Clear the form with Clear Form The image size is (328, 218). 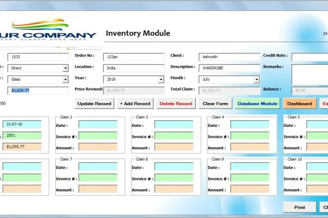215,104
